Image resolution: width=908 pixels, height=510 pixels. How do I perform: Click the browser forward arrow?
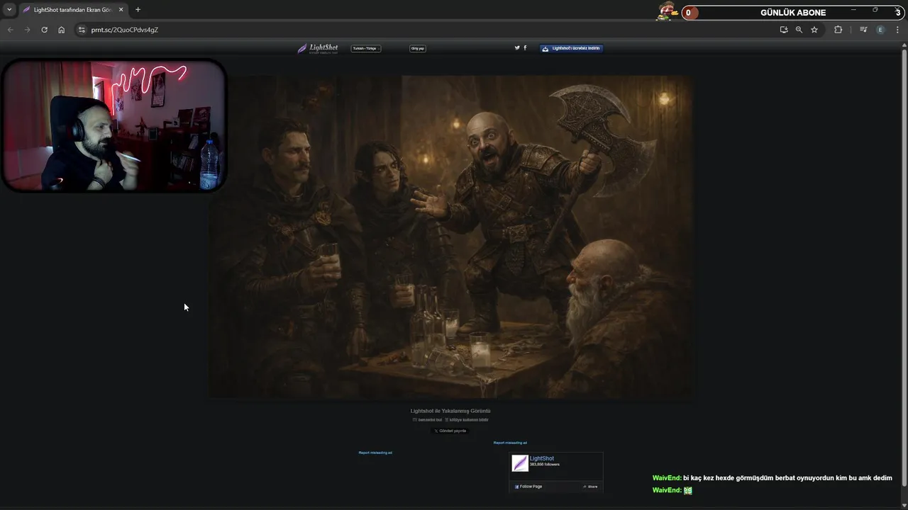click(x=27, y=30)
